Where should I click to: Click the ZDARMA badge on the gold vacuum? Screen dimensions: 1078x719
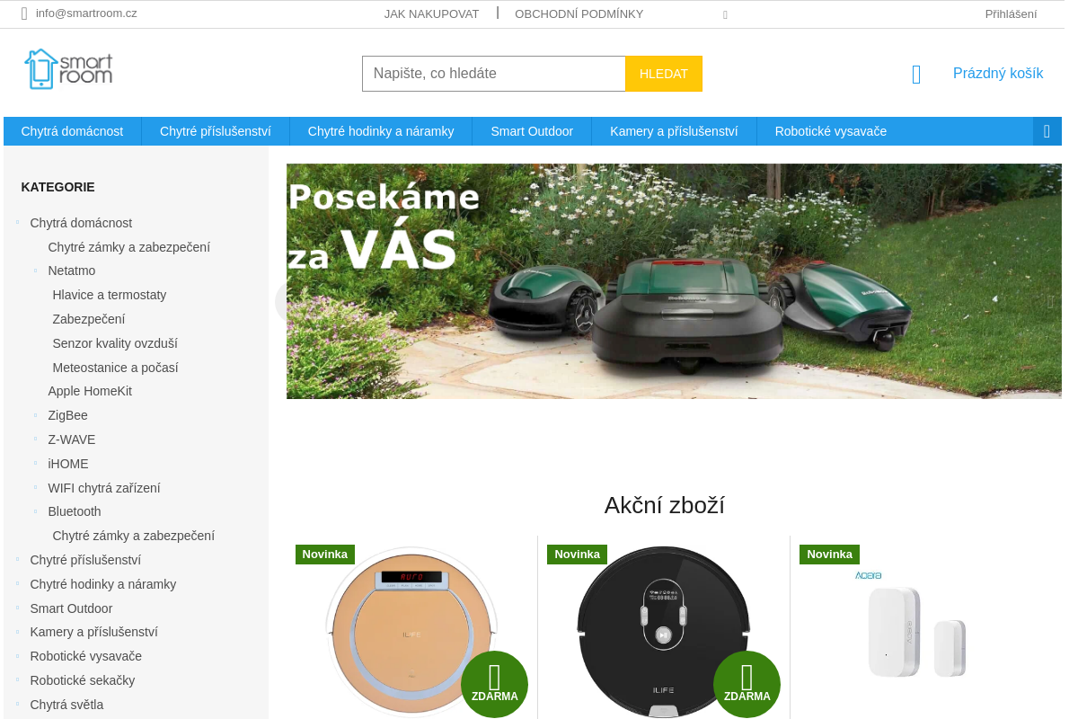point(494,684)
